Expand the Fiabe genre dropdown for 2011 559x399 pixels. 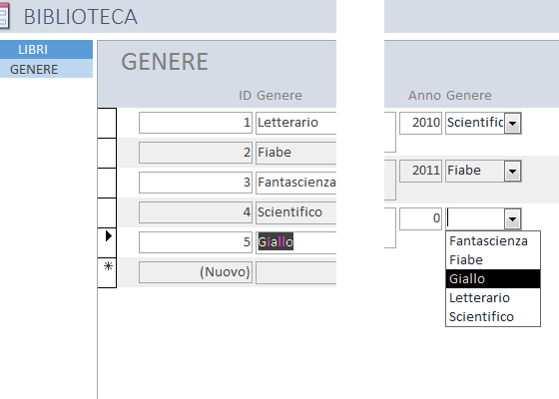[x=513, y=171]
